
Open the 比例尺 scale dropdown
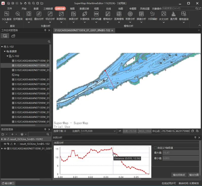click(114, 131)
